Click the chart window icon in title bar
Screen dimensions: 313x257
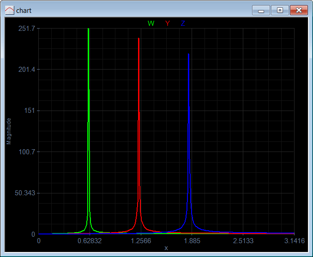tap(9, 10)
